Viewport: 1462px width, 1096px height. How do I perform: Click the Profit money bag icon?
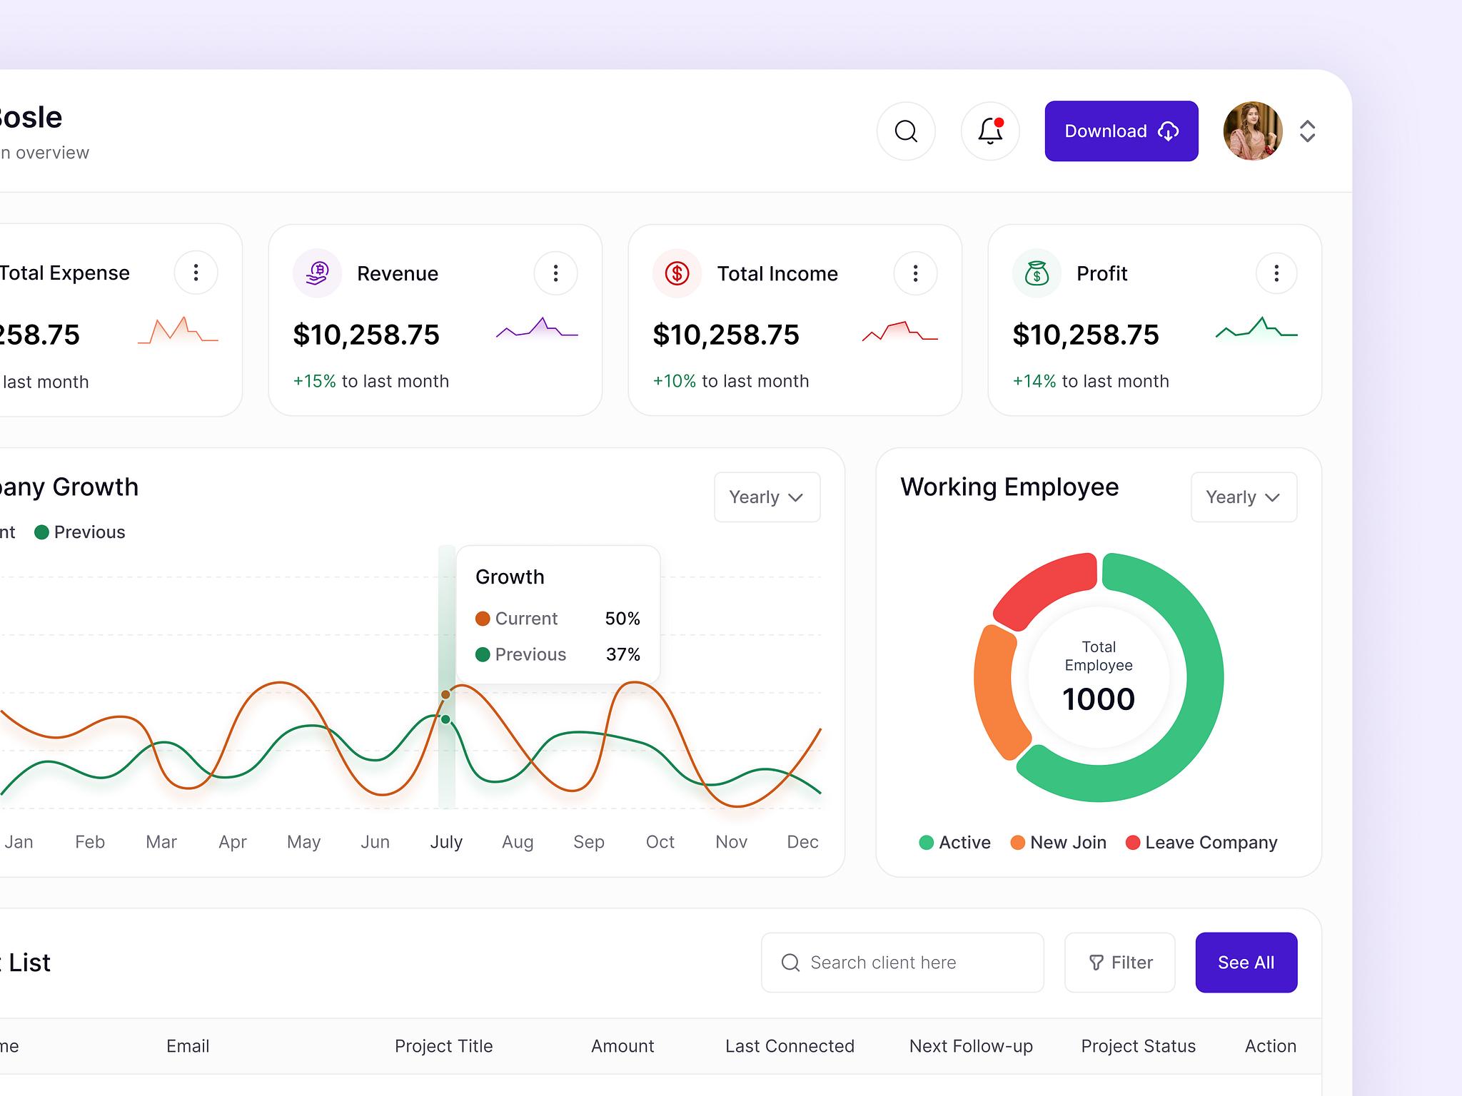(1037, 273)
